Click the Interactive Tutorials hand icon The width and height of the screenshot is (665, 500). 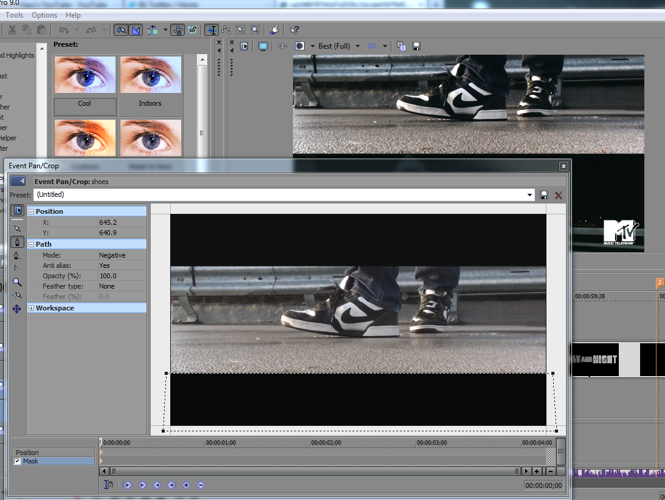tap(274, 30)
